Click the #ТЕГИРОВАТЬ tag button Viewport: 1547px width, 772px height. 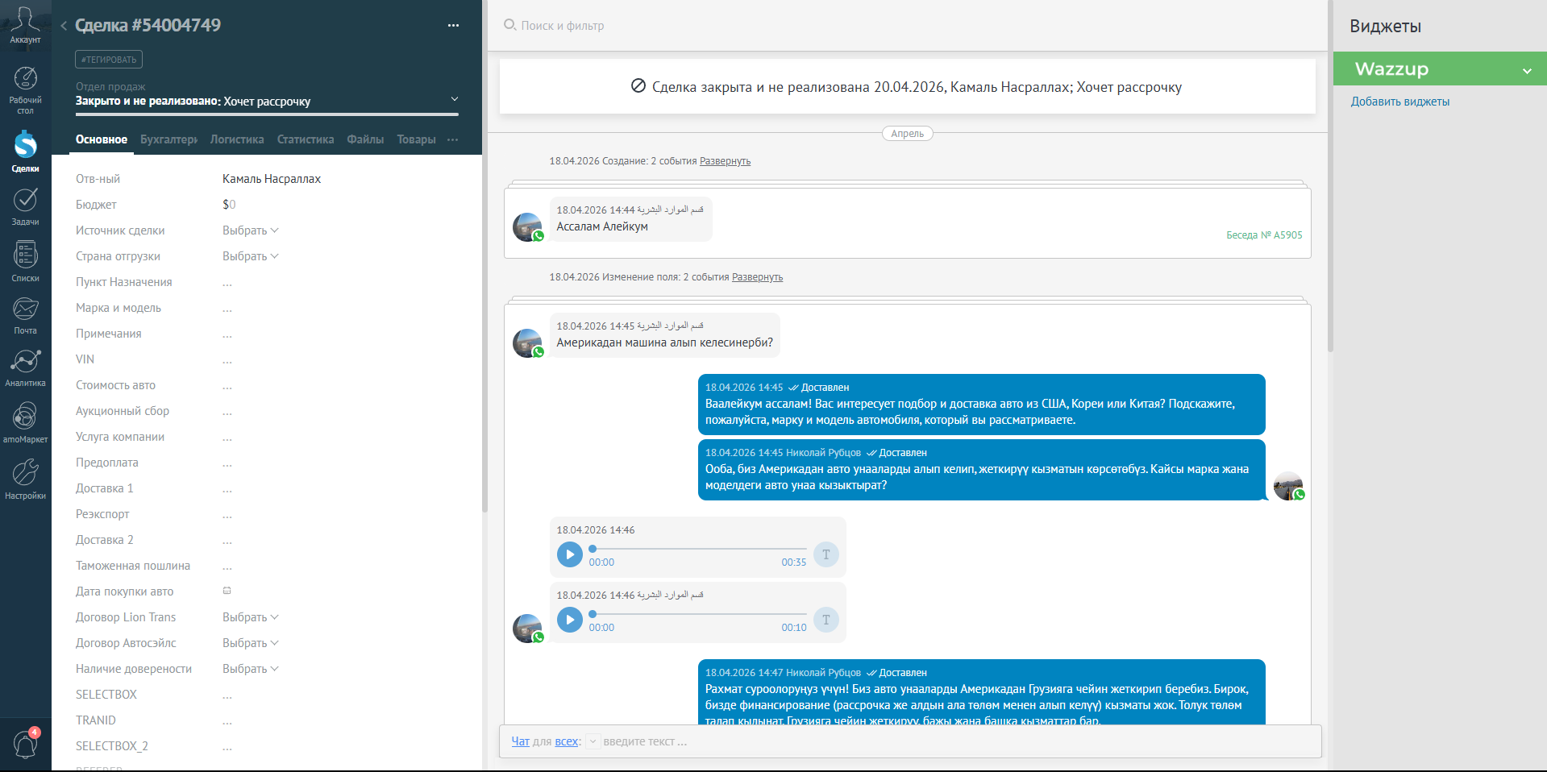109,60
